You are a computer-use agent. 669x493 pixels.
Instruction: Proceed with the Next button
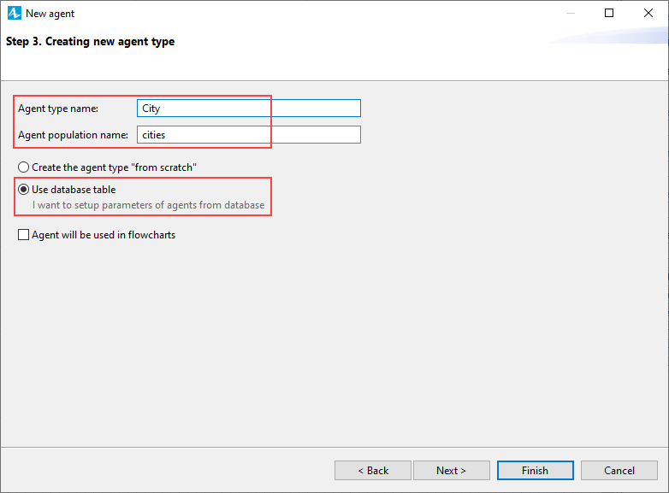point(452,471)
